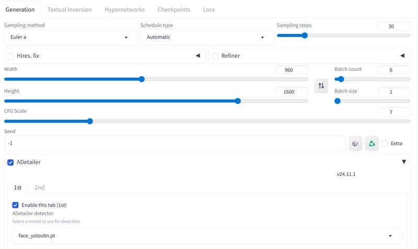Click the Sampling steps number field
The height and width of the screenshot is (249, 418).
coord(394,27)
